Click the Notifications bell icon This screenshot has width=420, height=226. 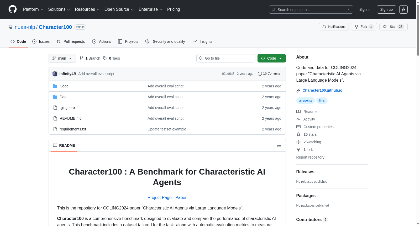click(x=324, y=27)
